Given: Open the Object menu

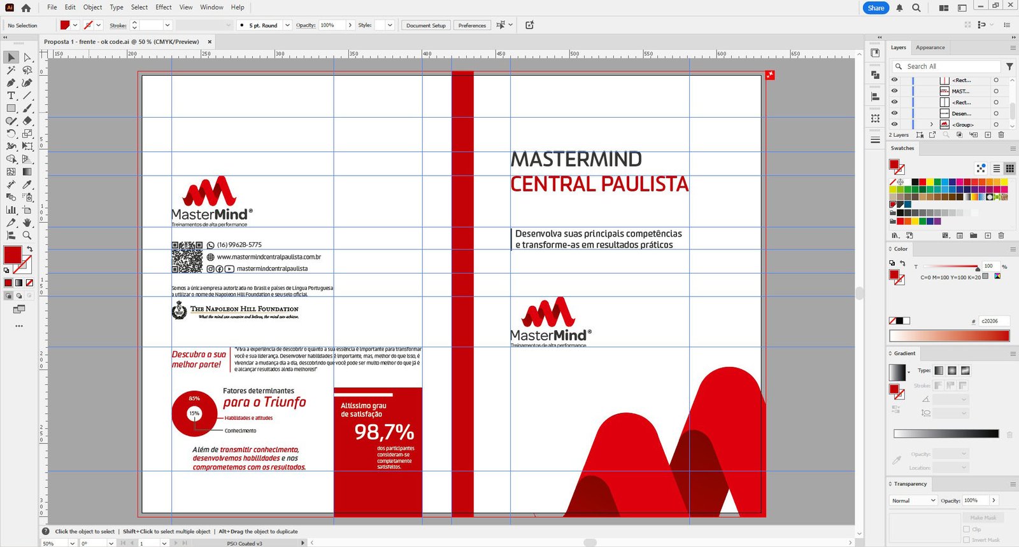Looking at the screenshot, I should (x=92, y=7).
